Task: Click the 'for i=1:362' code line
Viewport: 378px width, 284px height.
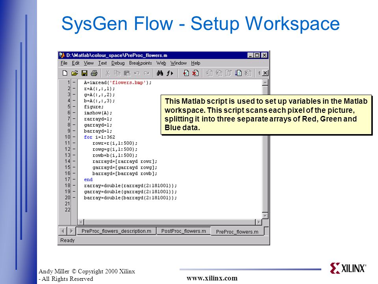Action: click(99, 137)
